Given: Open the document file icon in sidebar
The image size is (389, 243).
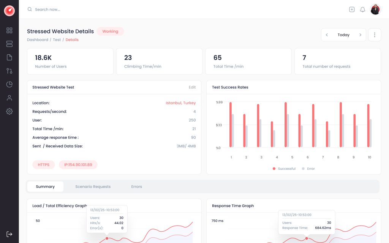Looking at the screenshot, I should [9, 57].
